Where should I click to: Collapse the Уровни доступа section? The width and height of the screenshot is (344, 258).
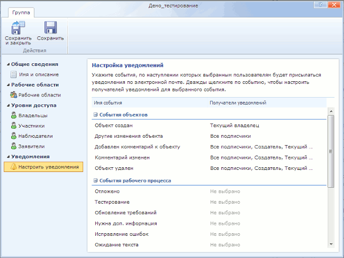pyautogui.click(x=8, y=106)
